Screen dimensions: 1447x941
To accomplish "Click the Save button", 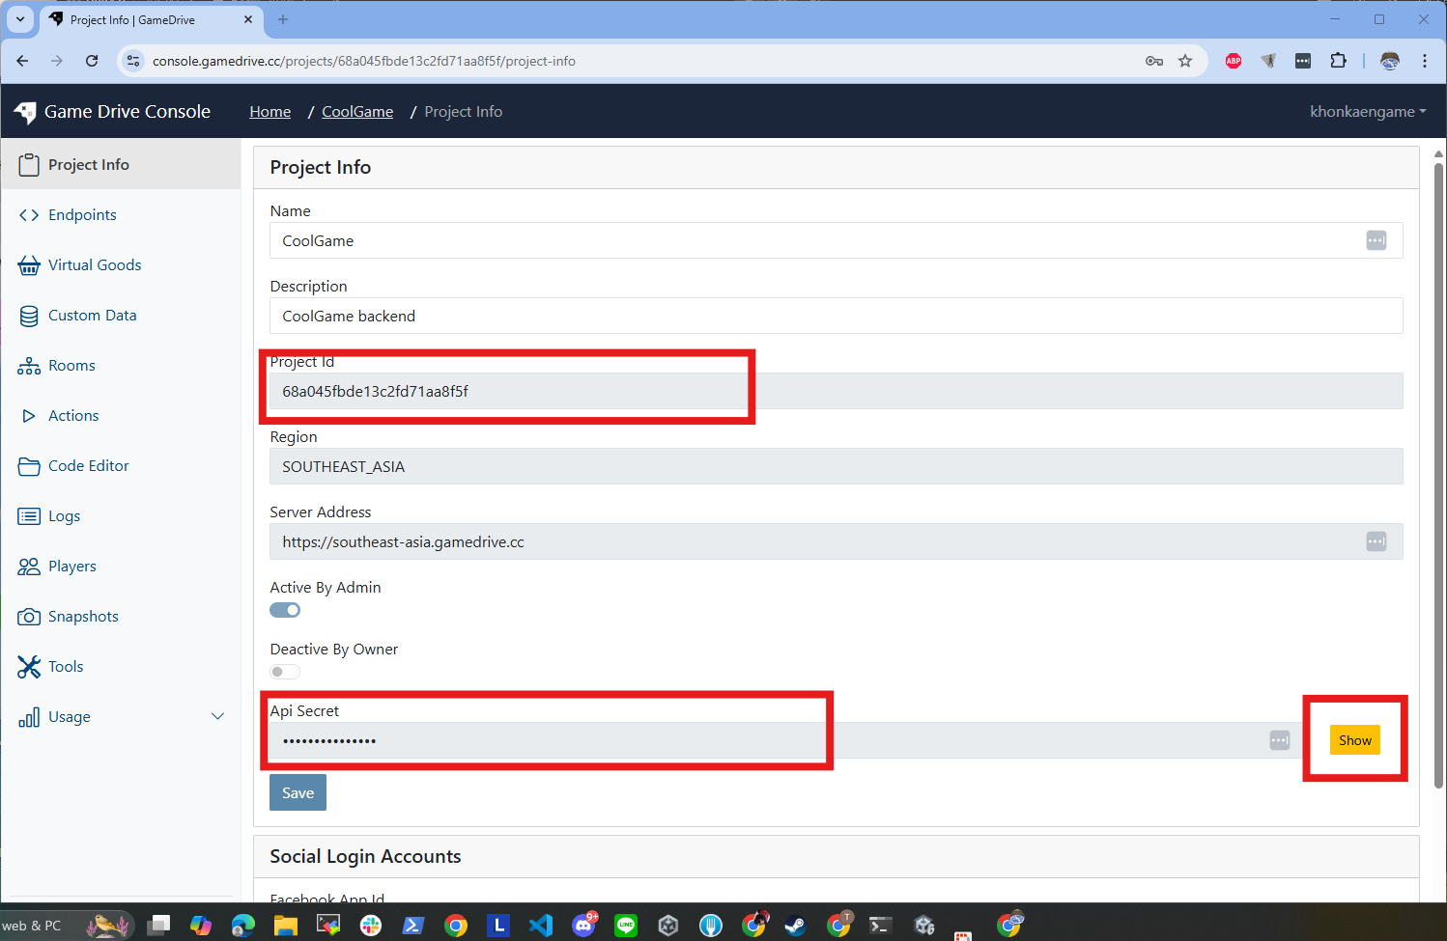I will 298,792.
